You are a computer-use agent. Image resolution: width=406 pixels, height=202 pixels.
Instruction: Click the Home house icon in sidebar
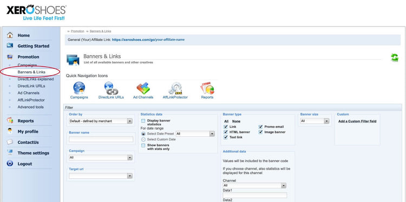click(x=10, y=35)
